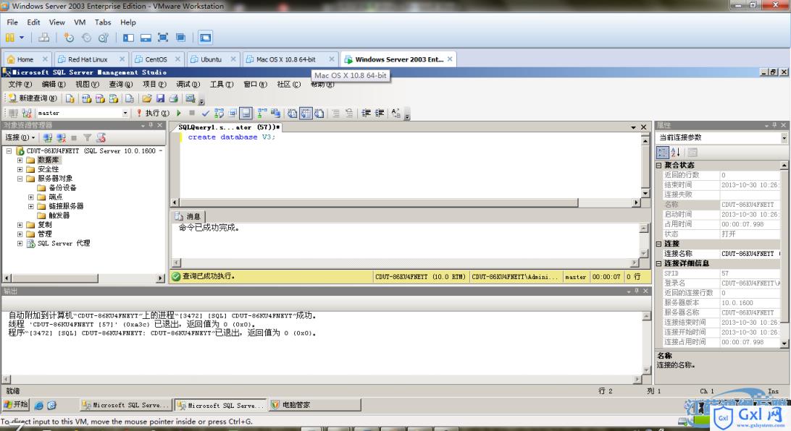
Task: Click the Object Explorer filter funnel icon
Action: click(x=87, y=137)
